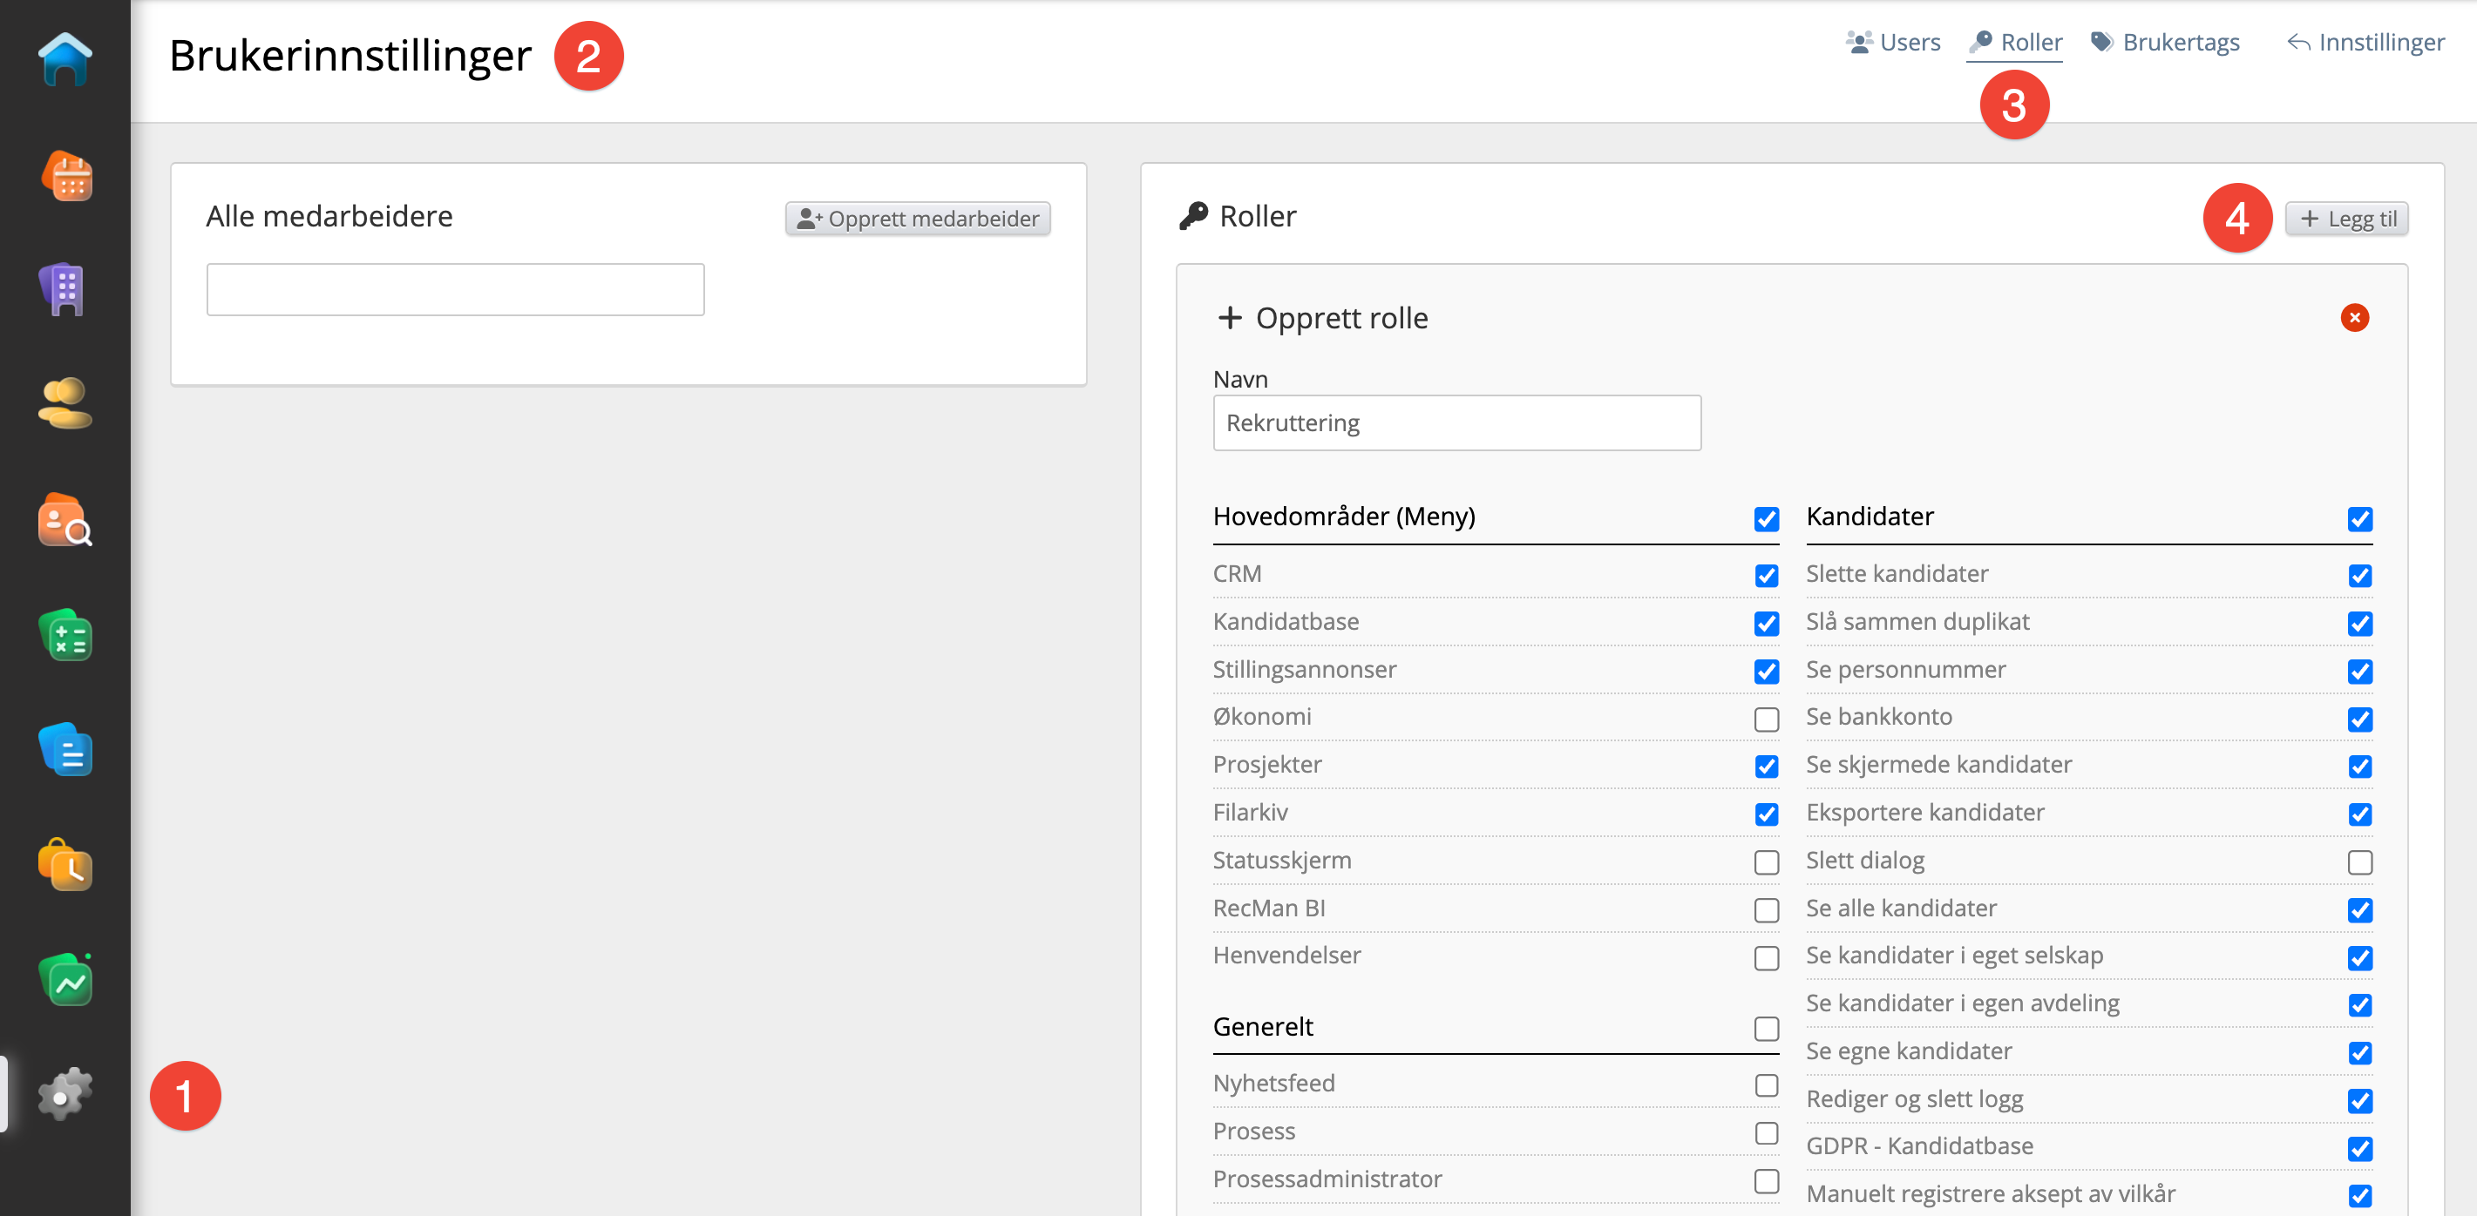
Task: Switch to the Brukertags tab
Action: pyautogui.click(x=2166, y=43)
